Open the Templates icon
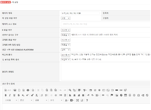The image size is (151, 110). [x=33, y=90]
